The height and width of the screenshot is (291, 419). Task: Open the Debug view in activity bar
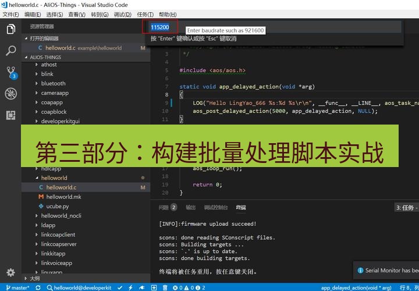point(10,94)
